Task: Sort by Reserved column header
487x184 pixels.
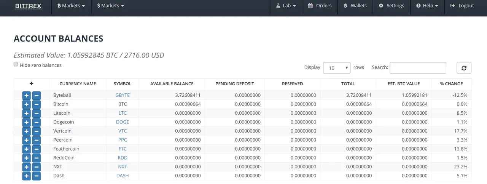Action: (x=293, y=84)
